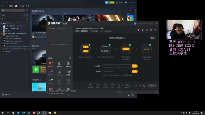The image size is (205, 115).
Task: Open the room manager assistant tool
Action: point(59,64)
